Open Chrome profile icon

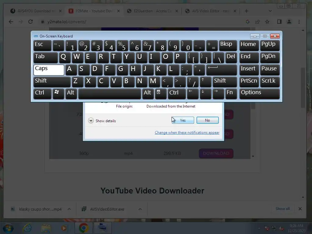(x=289, y=22)
